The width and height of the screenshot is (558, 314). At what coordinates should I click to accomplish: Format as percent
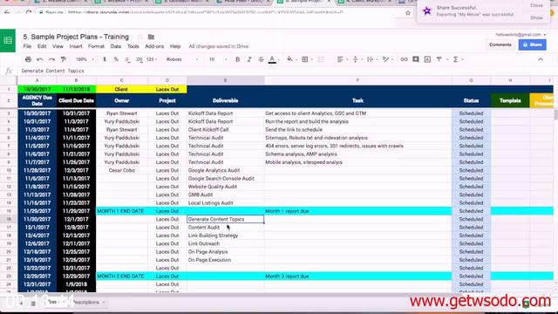tap(116, 59)
